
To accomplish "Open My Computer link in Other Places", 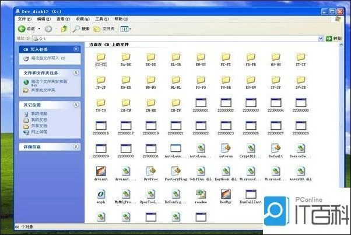I will click(x=39, y=113).
